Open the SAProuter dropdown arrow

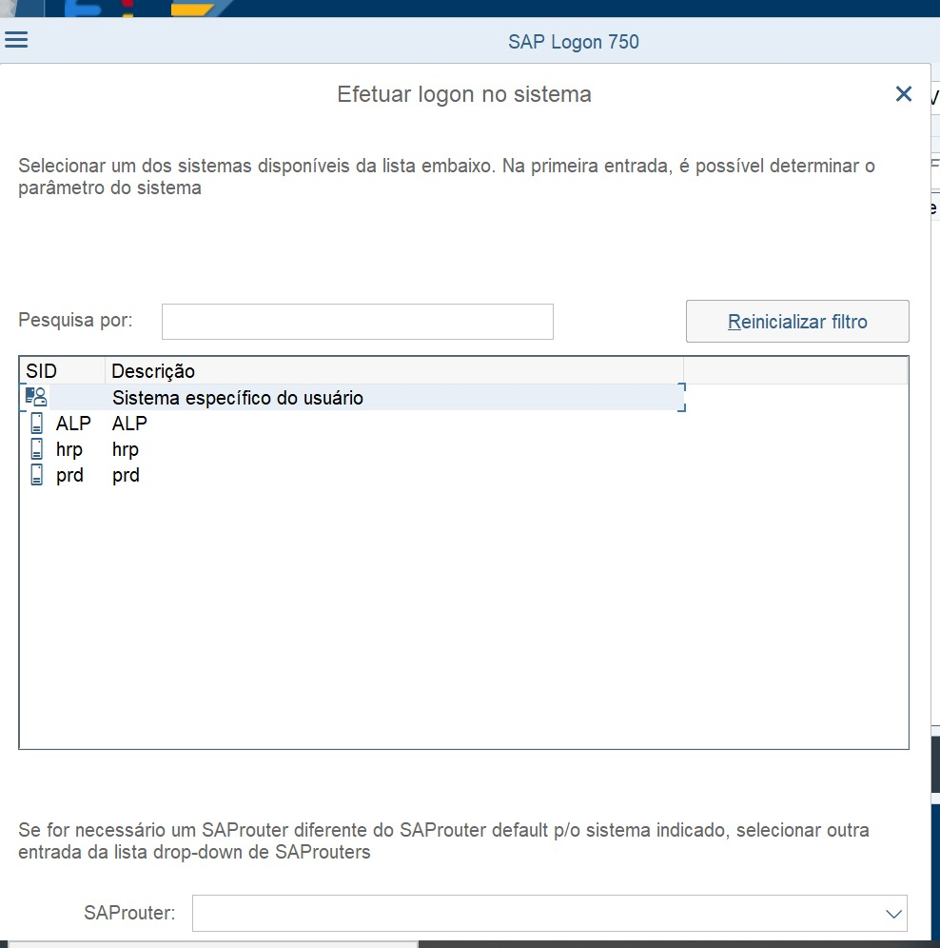click(893, 913)
